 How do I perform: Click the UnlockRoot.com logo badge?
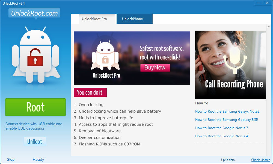pyautogui.click(x=34, y=13)
